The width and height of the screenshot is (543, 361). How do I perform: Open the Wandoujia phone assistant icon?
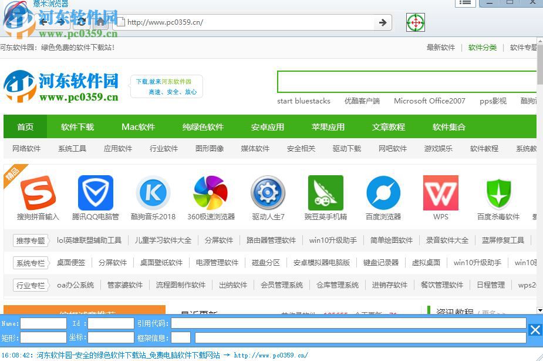click(326, 193)
